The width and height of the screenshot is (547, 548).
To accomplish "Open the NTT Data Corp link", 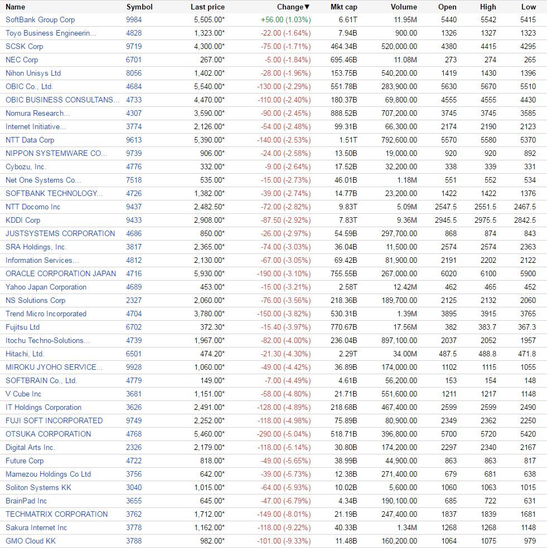I will point(30,140).
